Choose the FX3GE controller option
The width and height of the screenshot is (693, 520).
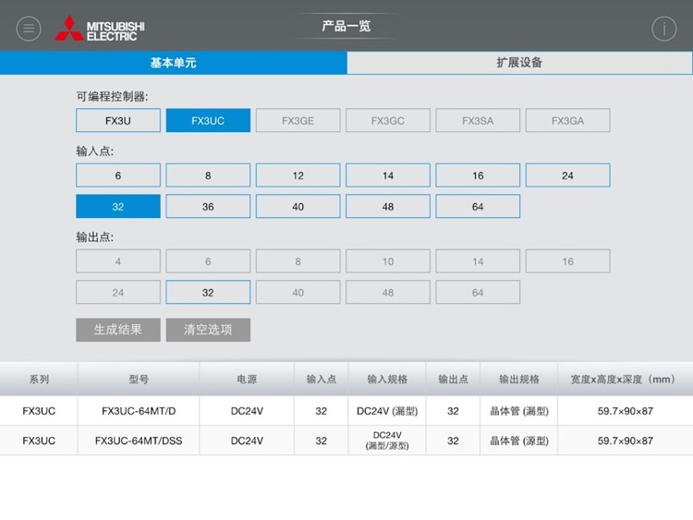pyautogui.click(x=298, y=120)
